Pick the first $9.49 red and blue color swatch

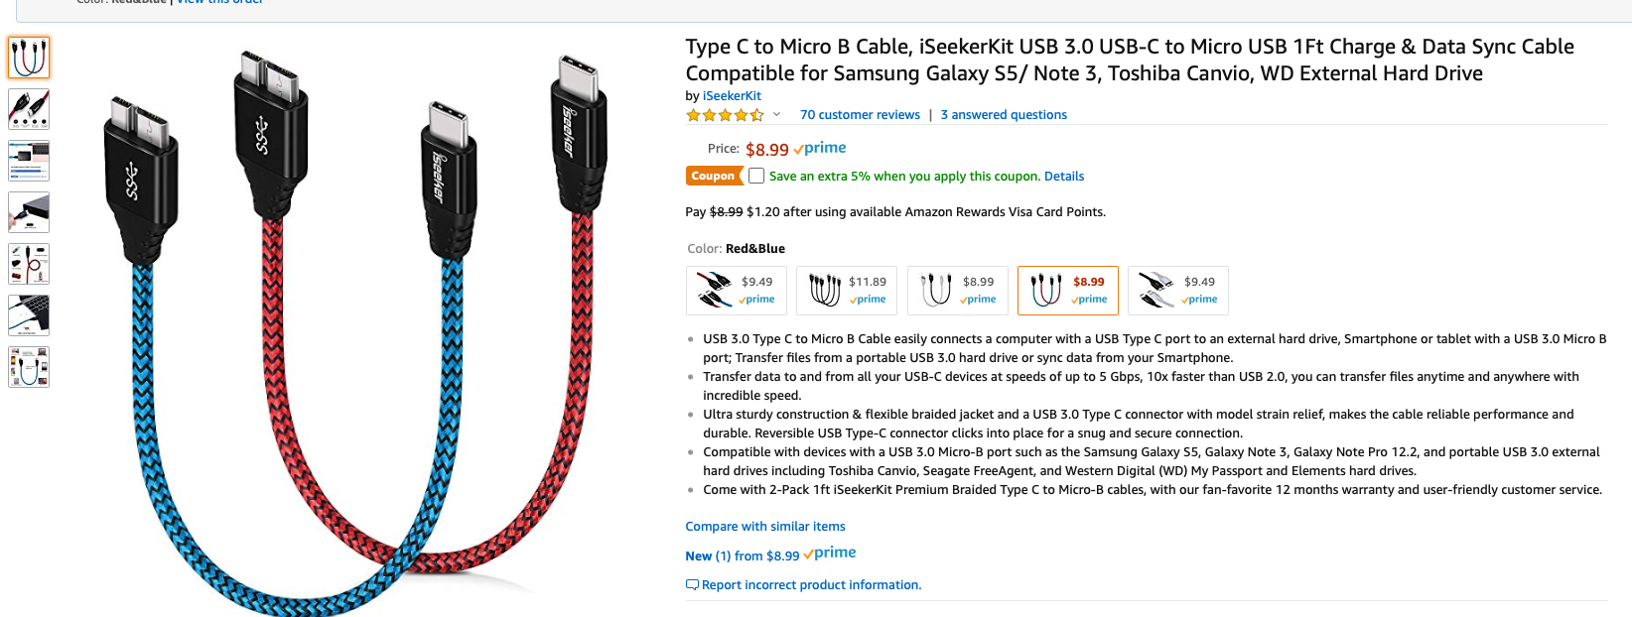click(x=737, y=291)
